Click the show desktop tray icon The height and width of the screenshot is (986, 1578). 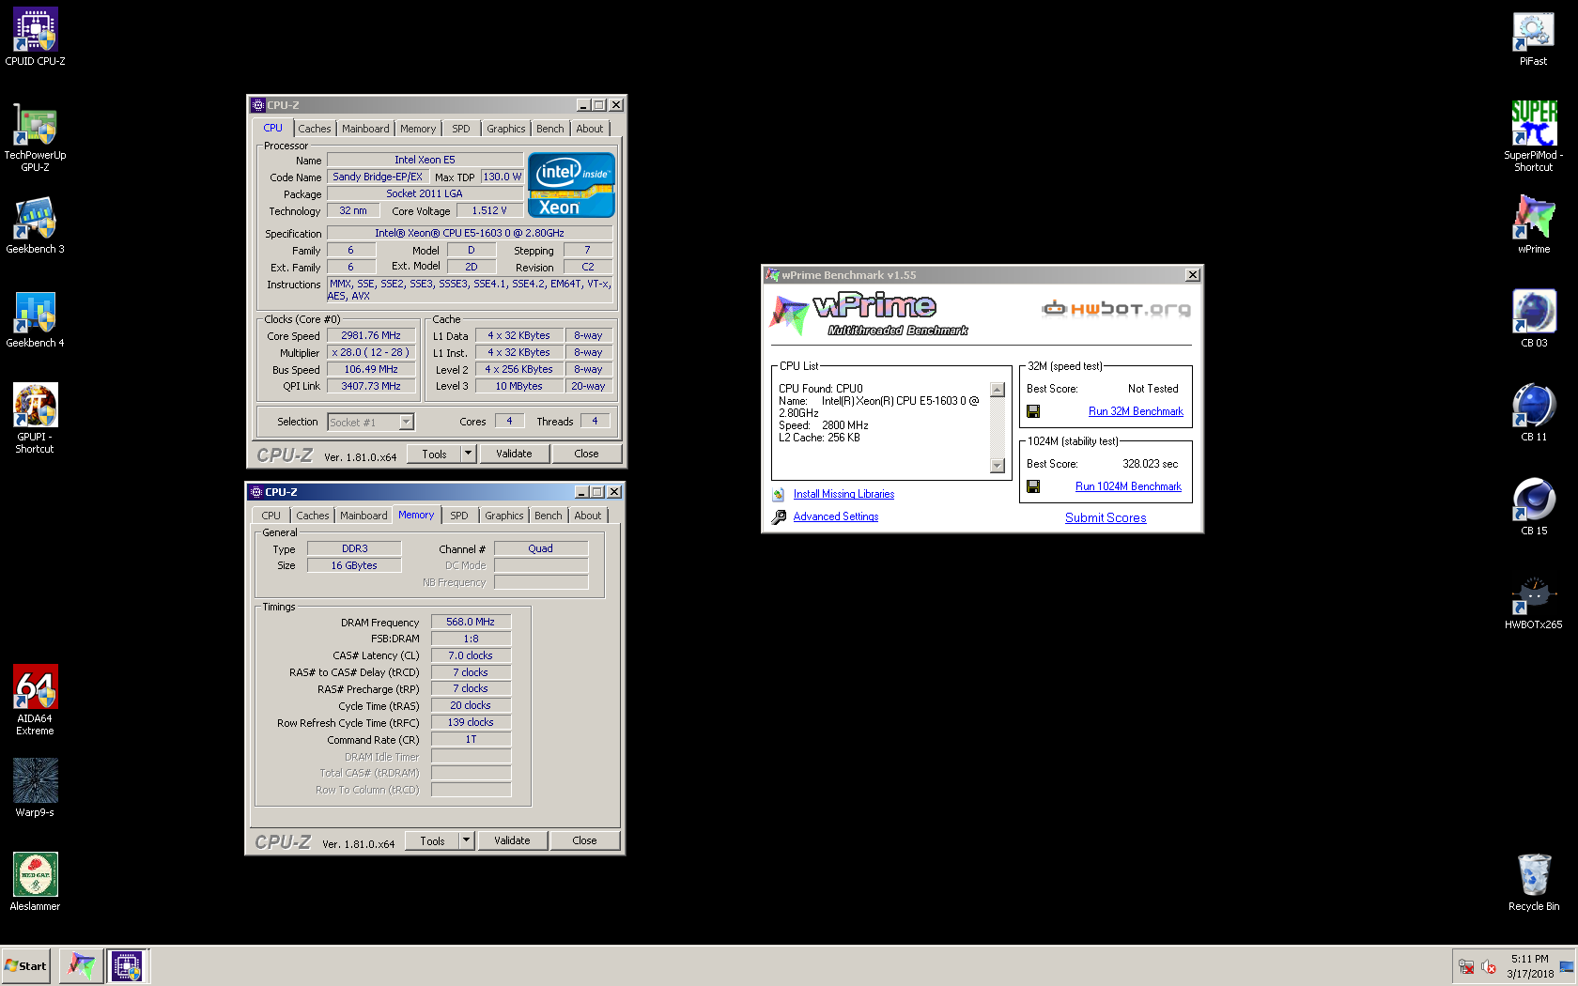1567,966
